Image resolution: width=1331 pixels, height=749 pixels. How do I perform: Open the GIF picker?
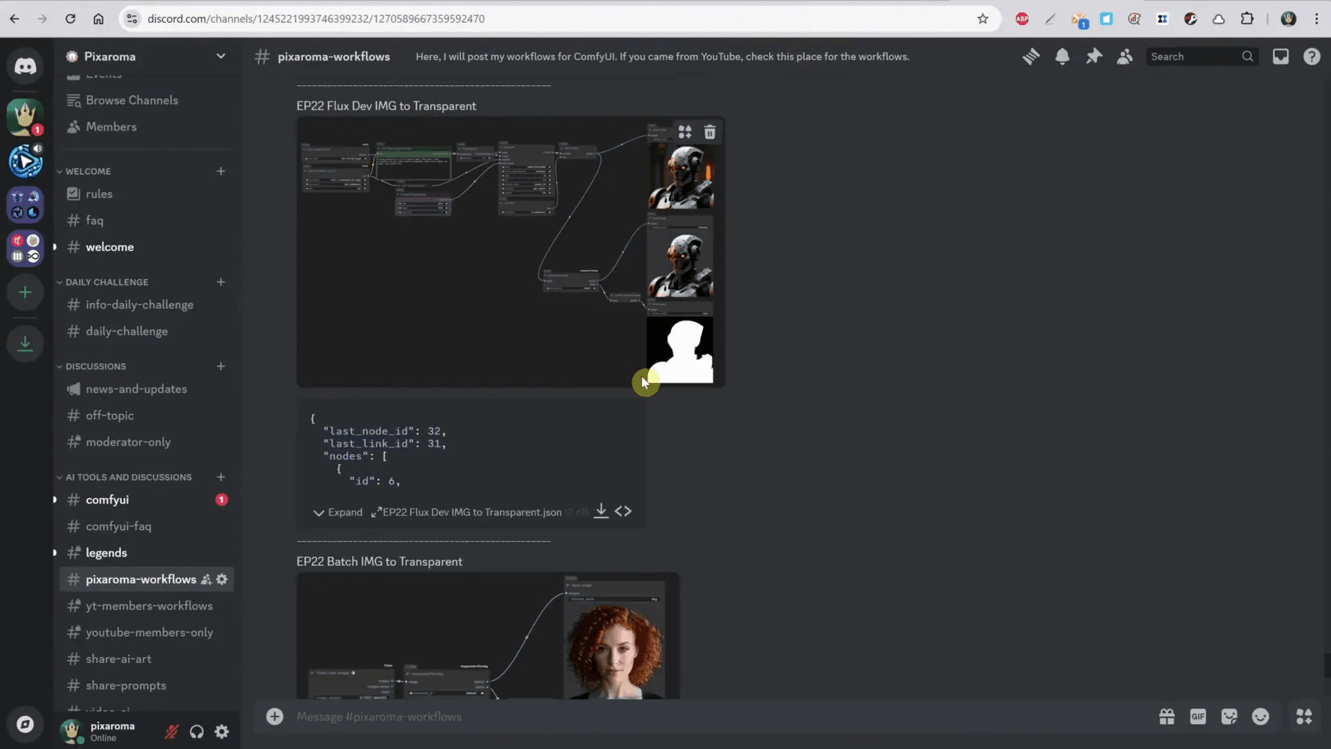tap(1198, 716)
